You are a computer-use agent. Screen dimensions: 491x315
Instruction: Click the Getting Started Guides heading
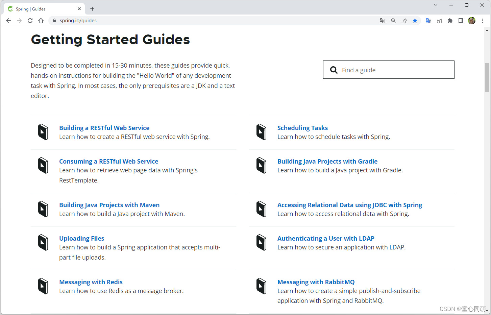pyautogui.click(x=111, y=40)
